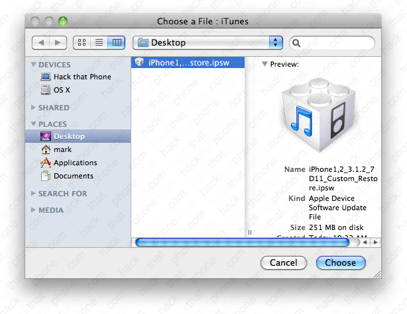Open the Documents folder in sidebar
This screenshot has height=314, width=407.
73,176
